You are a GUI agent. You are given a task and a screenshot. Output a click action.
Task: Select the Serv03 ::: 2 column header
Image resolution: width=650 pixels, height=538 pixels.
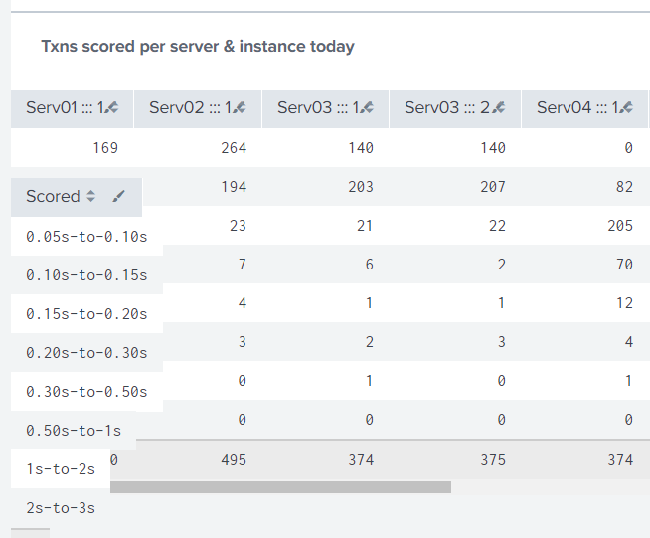447,107
